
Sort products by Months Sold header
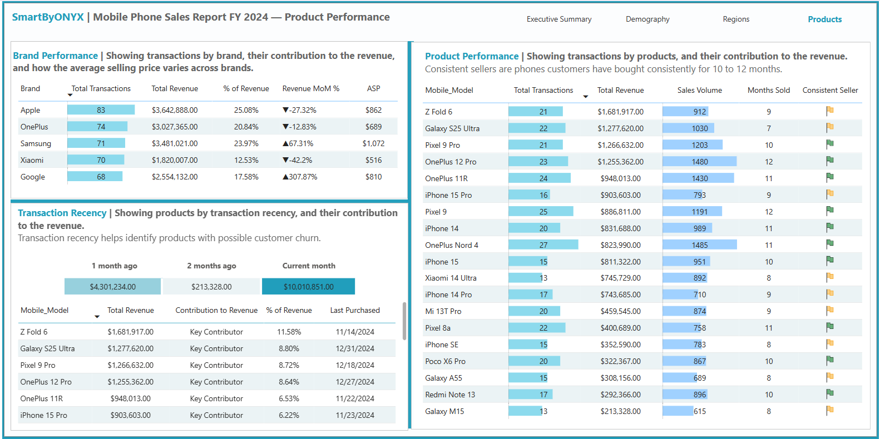coord(769,90)
